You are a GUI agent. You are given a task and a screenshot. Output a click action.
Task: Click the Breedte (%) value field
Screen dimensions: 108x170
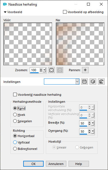click(x=83, y=123)
